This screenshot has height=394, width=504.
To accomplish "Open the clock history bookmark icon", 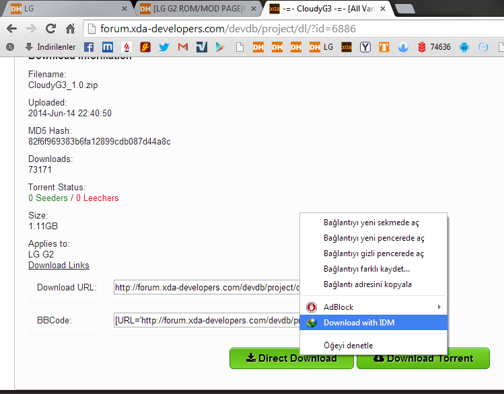I will click(x=10, y=47).
